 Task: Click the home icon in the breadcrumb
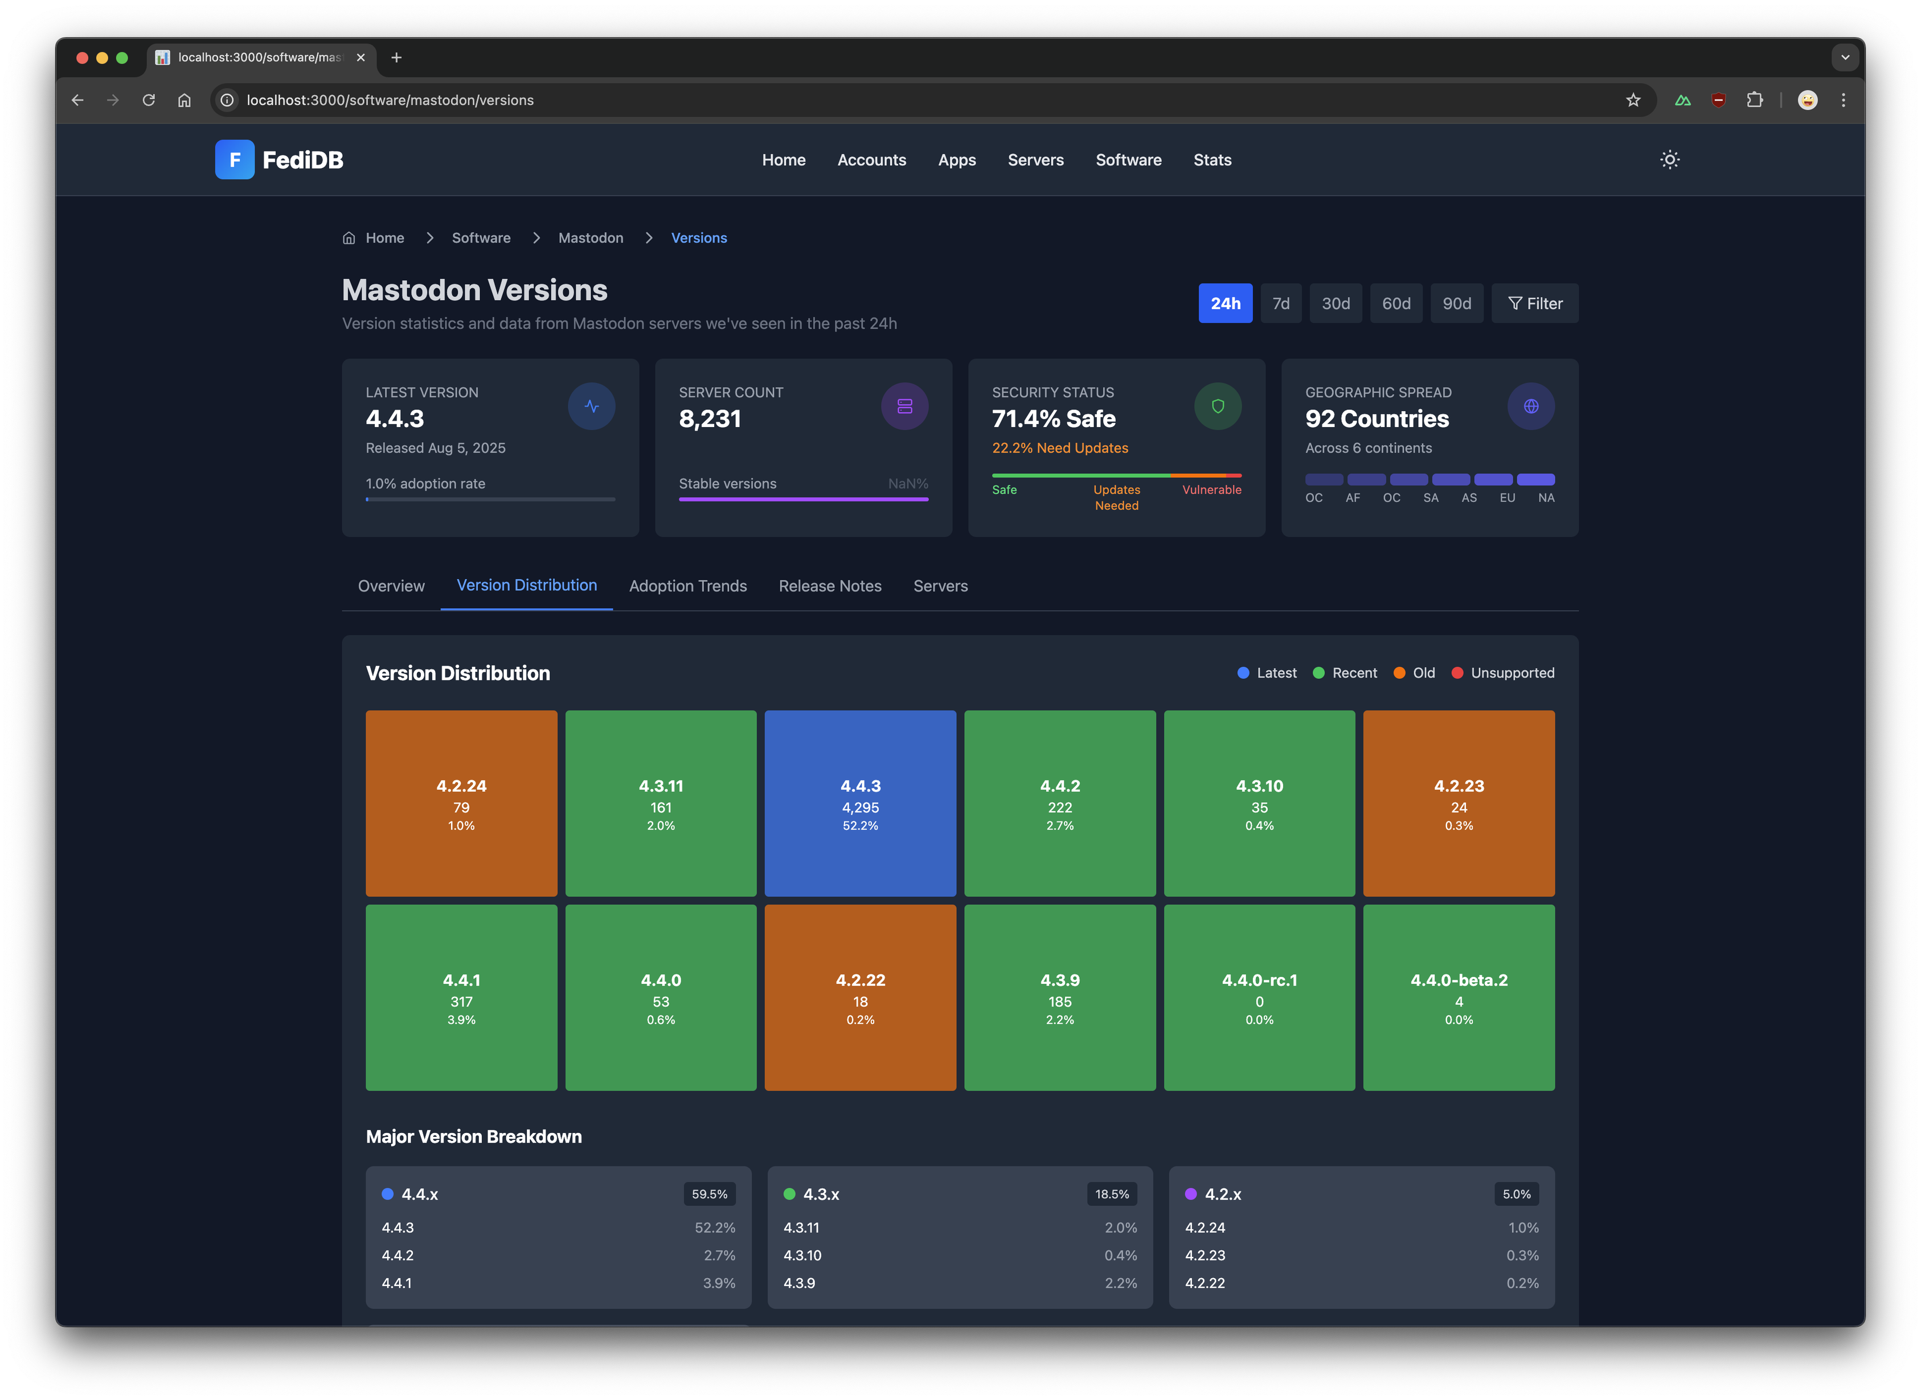(x=349, y=238)
